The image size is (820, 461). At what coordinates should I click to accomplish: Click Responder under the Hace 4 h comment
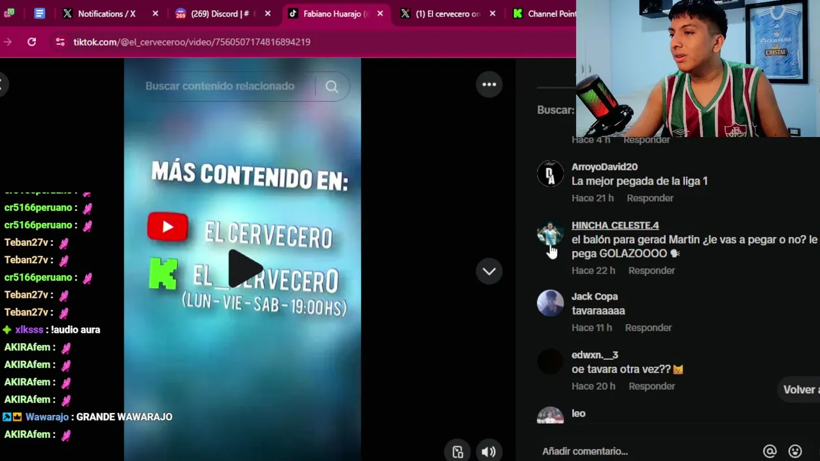(x=646, y=140)
